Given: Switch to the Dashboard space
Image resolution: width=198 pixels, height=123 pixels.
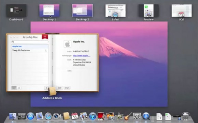Looking at the screenshot, I should (x=16, y=11).
